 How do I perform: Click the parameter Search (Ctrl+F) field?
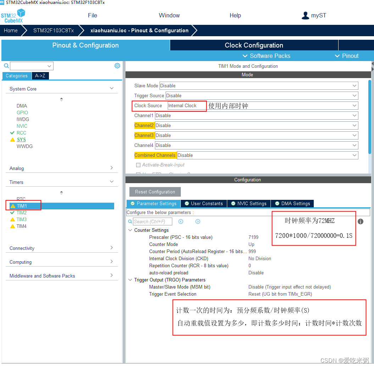point(152,221)
